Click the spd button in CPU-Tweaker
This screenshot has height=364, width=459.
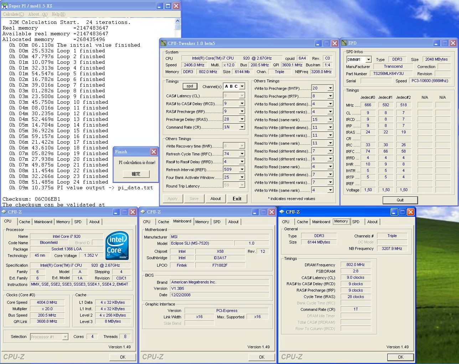(x=190, y=86)
